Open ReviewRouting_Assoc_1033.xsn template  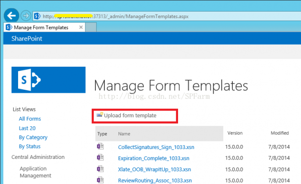(155, 180)
